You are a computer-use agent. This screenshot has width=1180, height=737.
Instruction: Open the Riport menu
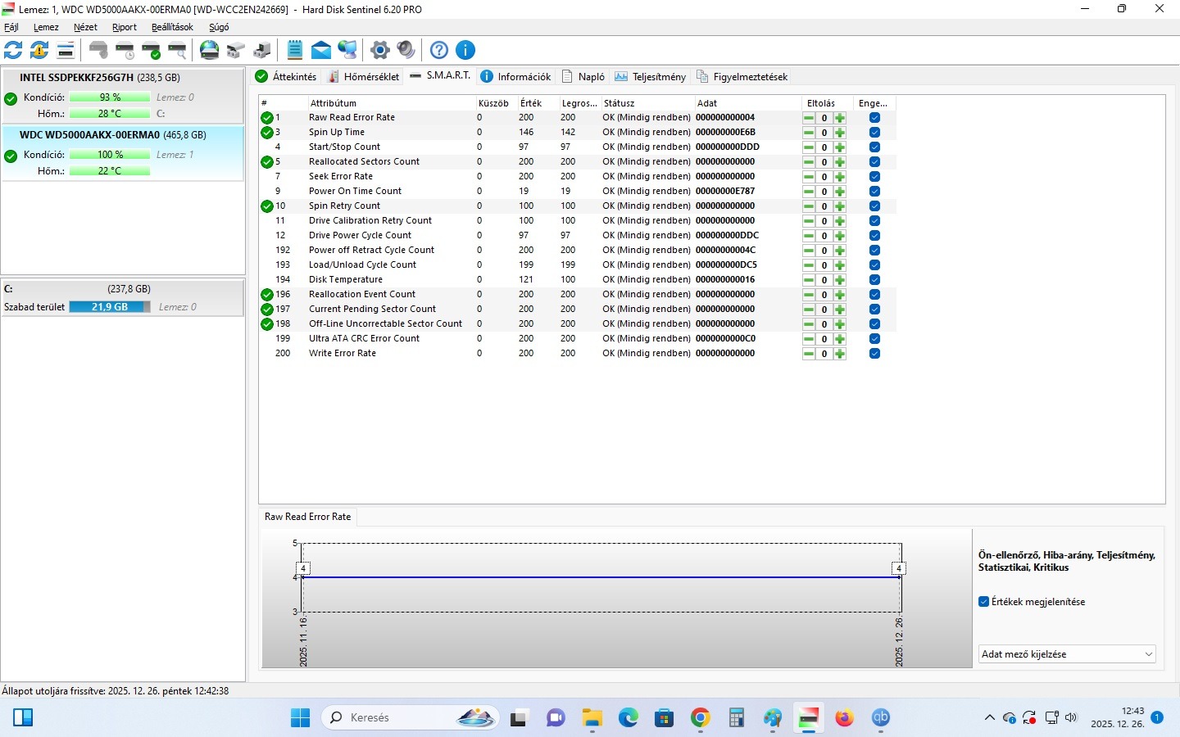pyautogui.click(x=125, y=27)
